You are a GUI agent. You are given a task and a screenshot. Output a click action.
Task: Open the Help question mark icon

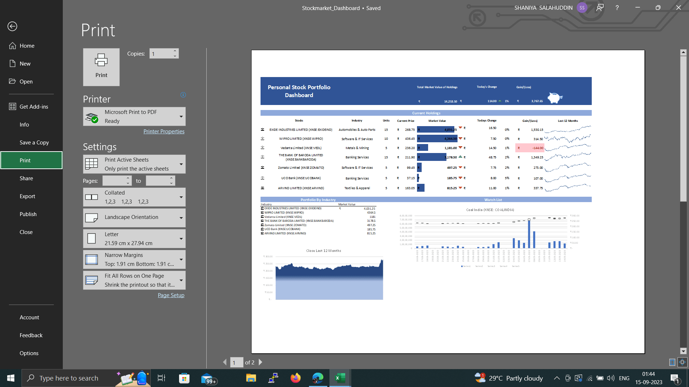[x=617, y=8]
